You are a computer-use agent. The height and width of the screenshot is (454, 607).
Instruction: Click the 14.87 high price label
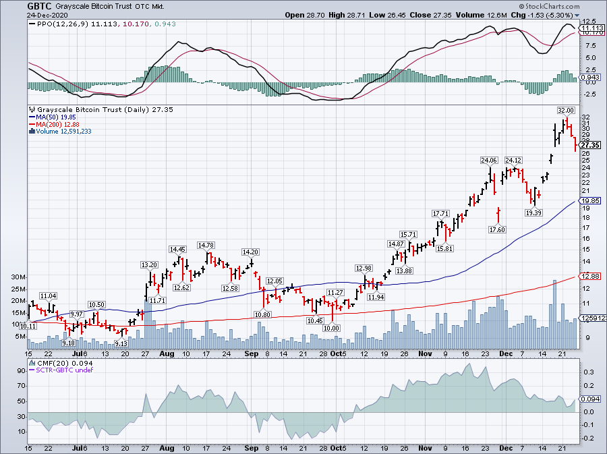click(396, 244)
